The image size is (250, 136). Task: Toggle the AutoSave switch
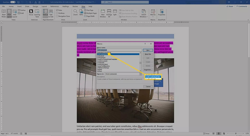click(x=13, y=2)
